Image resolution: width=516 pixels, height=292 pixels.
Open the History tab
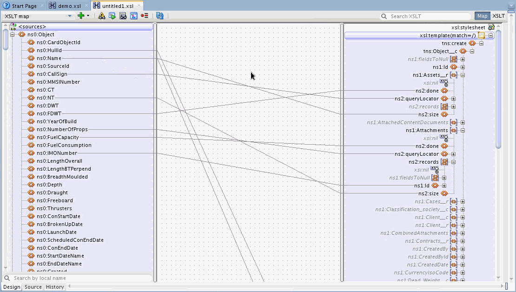(55, 287)
